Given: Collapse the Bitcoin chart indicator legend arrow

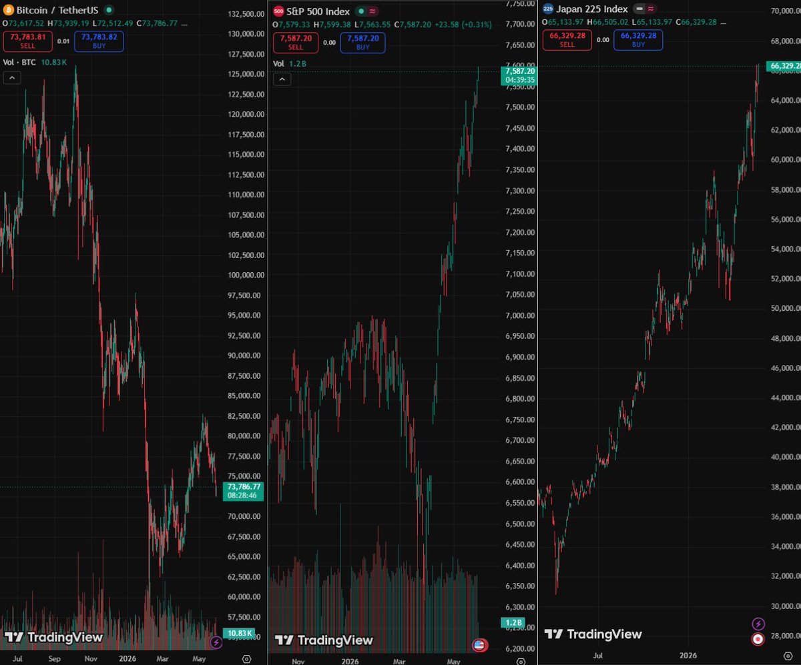Looking at the screenshot, I should (12, 78).
